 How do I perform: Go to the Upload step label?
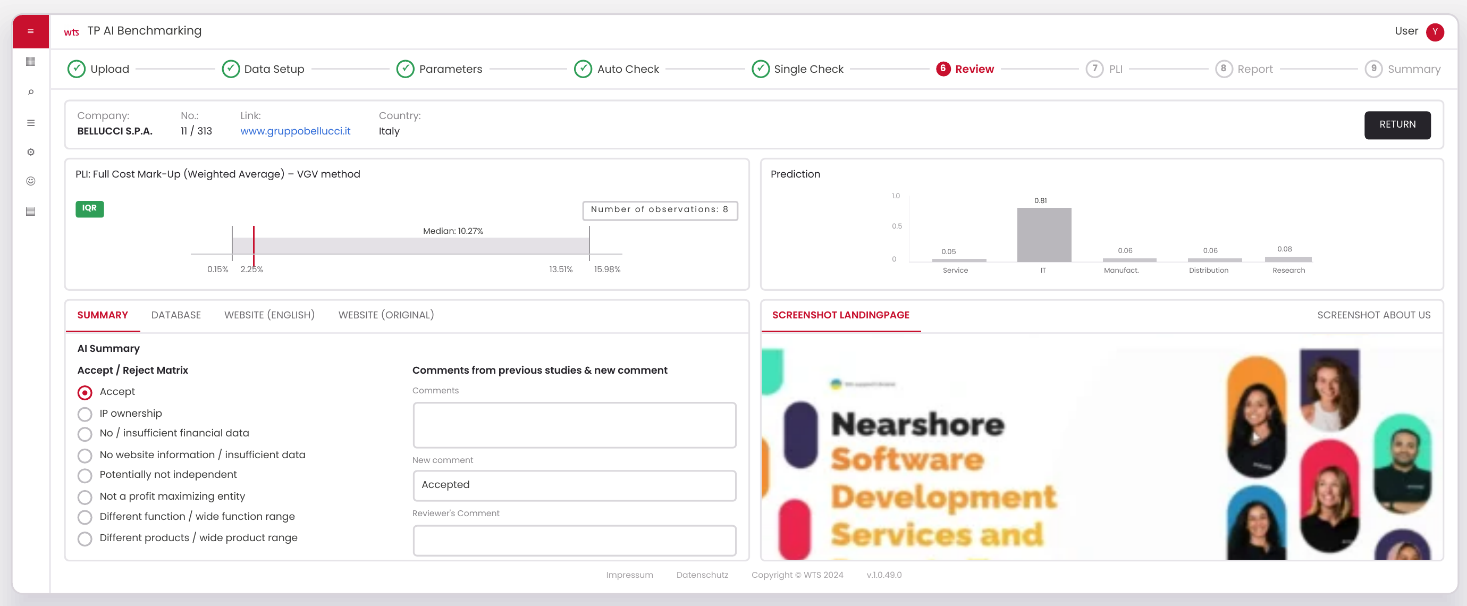110,69
